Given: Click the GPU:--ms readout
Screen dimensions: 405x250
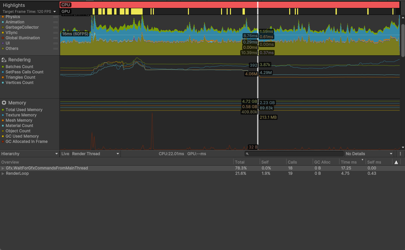Looking at the screenshot, I should click(x=197, y=154).
